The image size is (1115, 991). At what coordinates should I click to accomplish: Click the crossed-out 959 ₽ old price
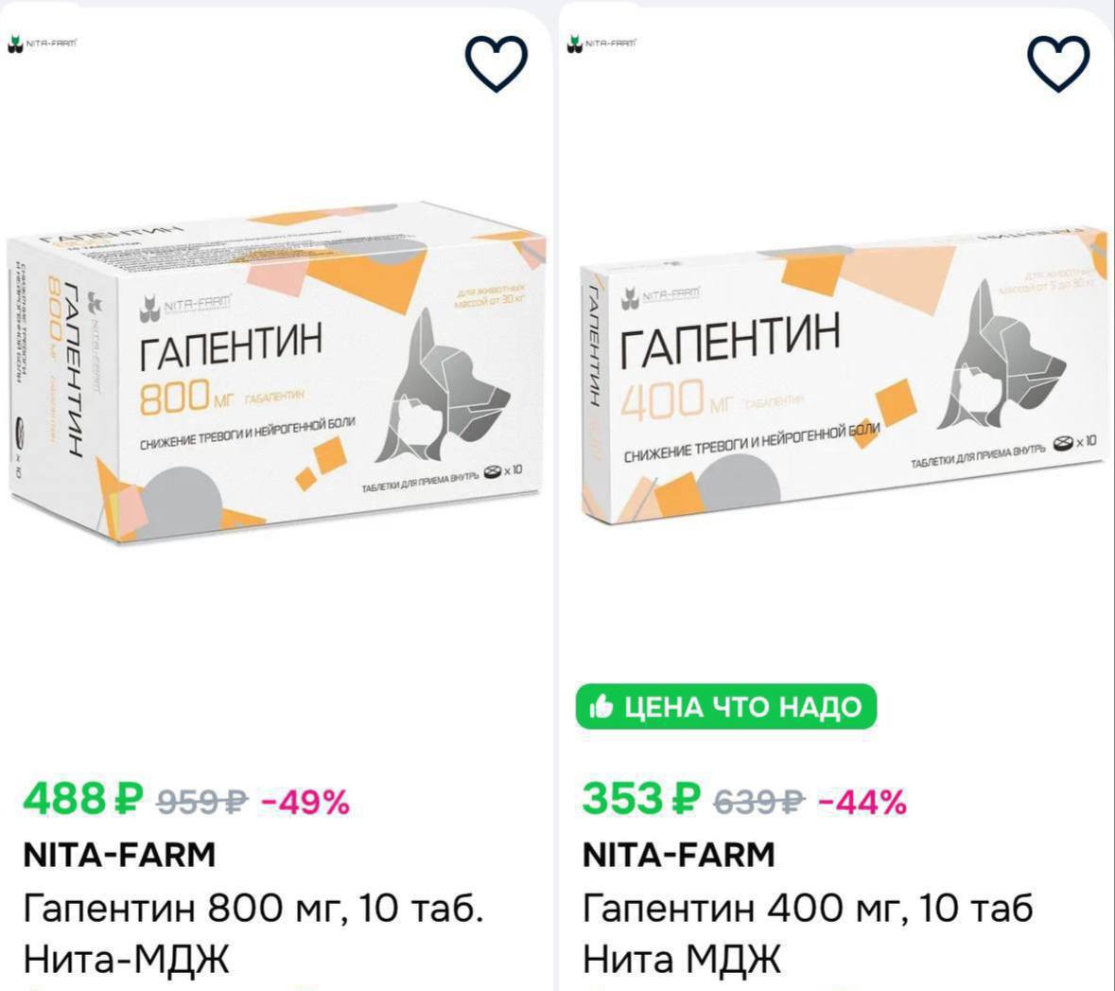(202, 803)
